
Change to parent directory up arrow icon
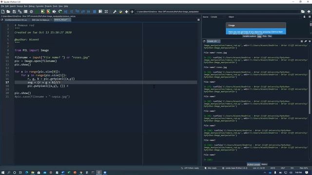click(x=309, y=12)
